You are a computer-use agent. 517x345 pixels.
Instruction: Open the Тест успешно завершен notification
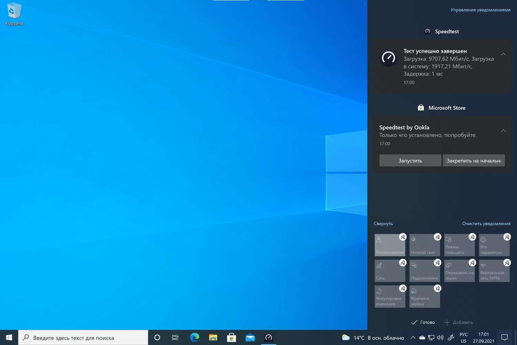pos(443,66)
